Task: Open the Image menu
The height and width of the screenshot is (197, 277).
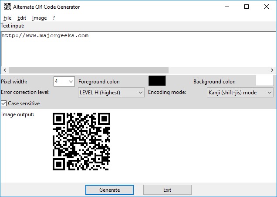Action: coord(39,18)
